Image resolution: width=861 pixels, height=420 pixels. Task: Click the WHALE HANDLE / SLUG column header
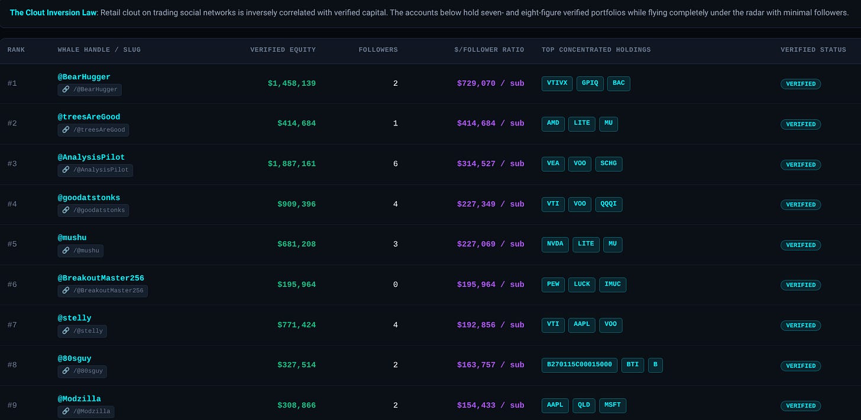[x=99, y=50]
